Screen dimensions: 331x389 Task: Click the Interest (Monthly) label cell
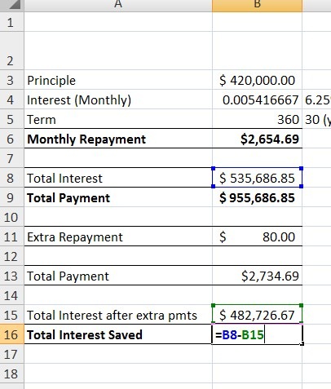tap(118, 99)
